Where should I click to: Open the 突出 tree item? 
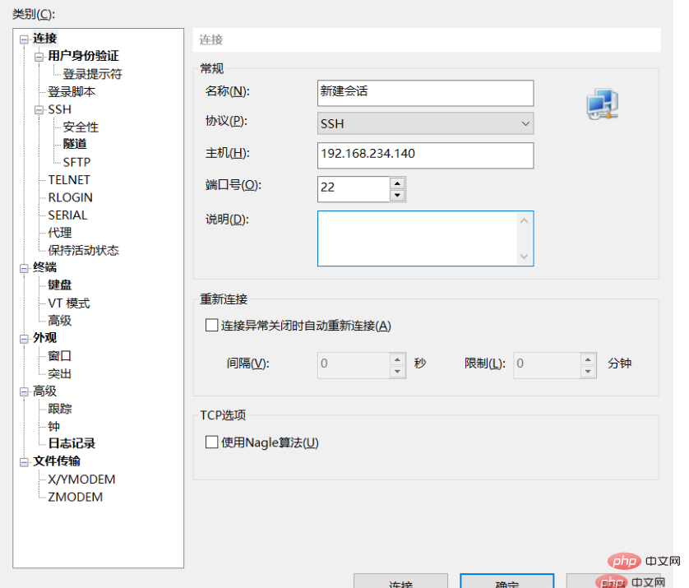(60, 373)
